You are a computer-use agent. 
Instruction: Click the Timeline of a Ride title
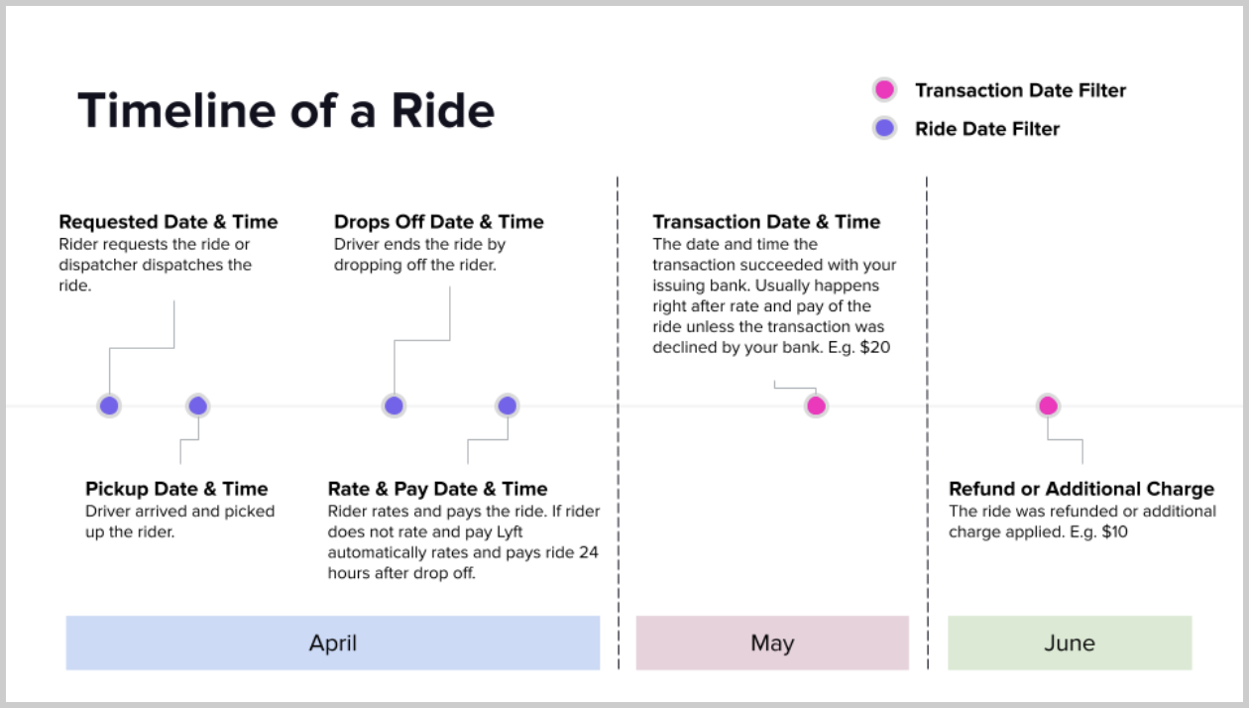click(x=285, y=110)
